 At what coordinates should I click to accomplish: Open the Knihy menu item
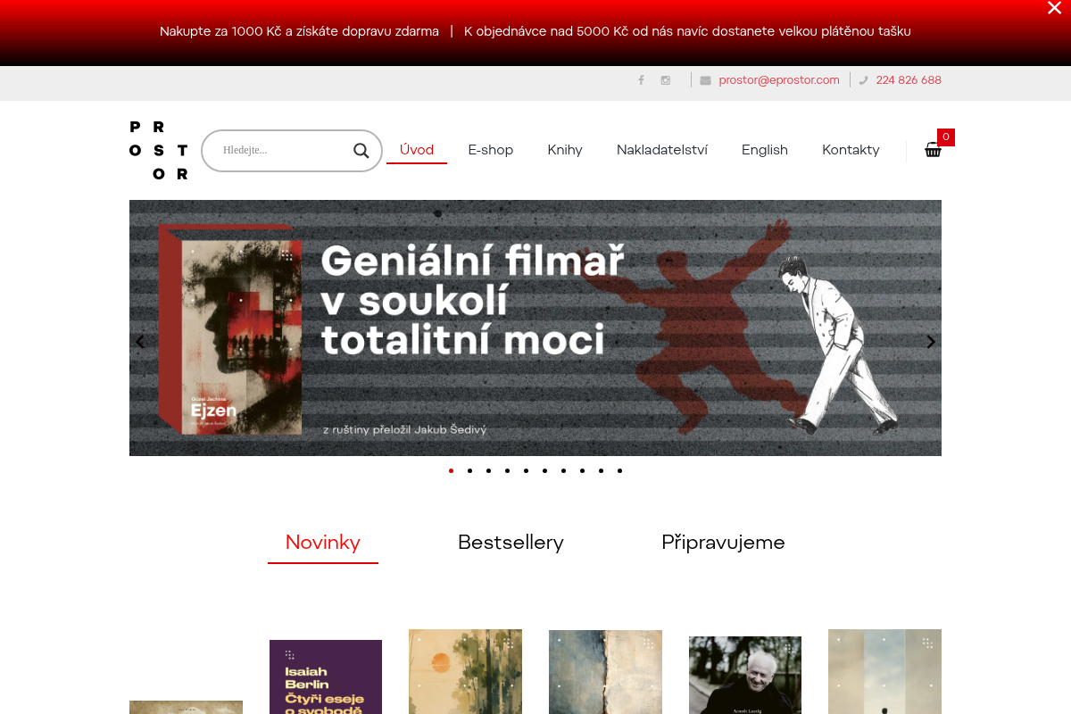[565, 150]
